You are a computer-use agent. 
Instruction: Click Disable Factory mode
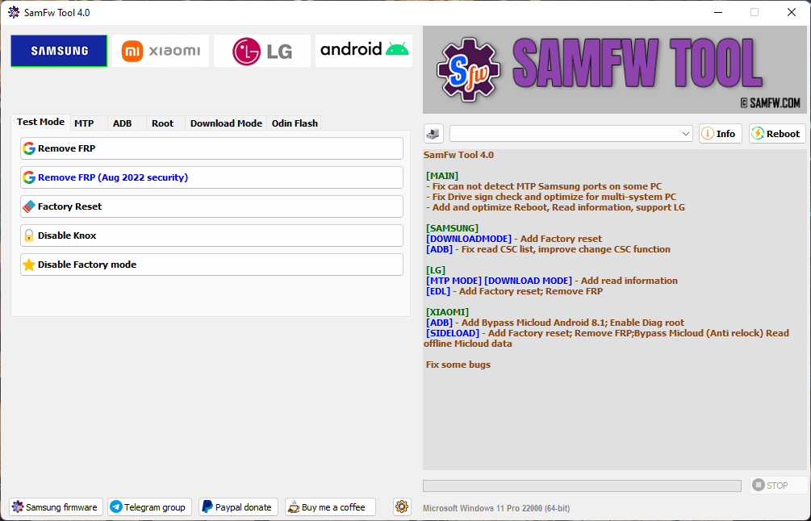tap(211, 264)
